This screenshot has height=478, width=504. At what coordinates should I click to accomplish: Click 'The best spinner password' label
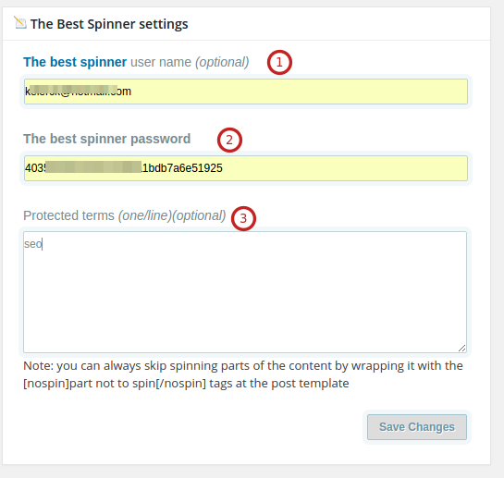[x=107, y=139]
